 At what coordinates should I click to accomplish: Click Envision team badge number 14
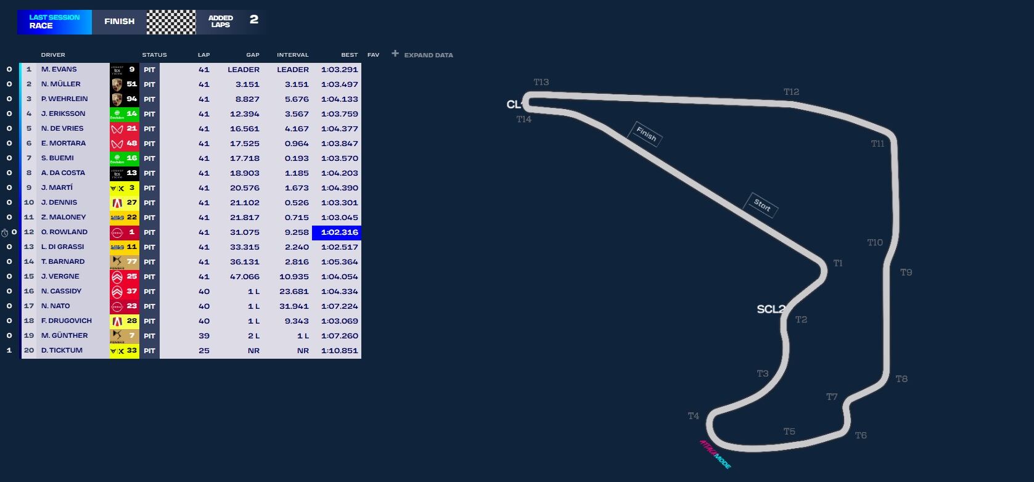coord(124,114)
